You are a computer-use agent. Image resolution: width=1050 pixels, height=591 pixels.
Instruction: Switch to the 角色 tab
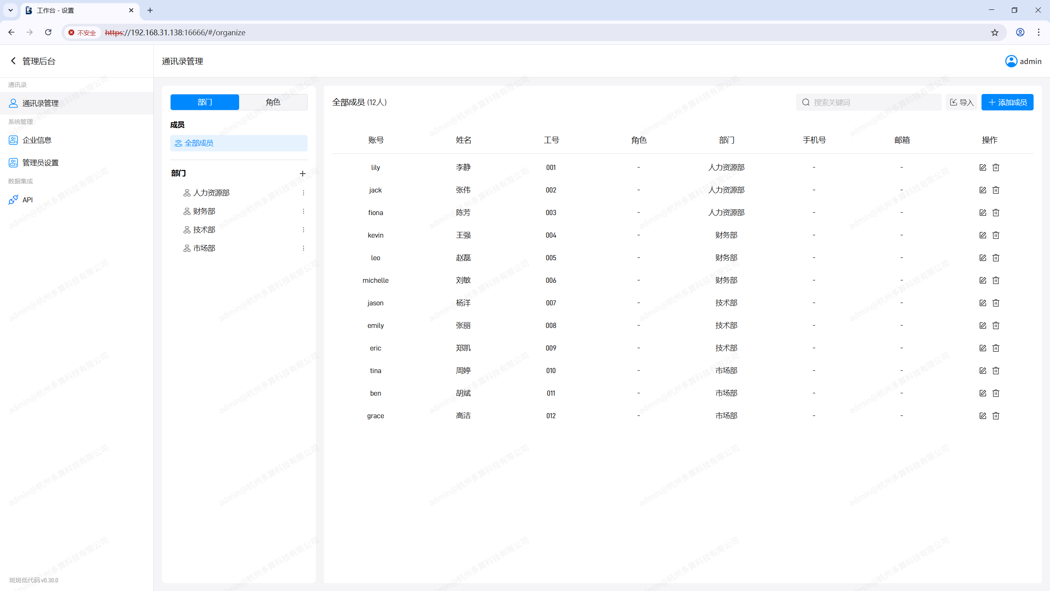[273, 102]
